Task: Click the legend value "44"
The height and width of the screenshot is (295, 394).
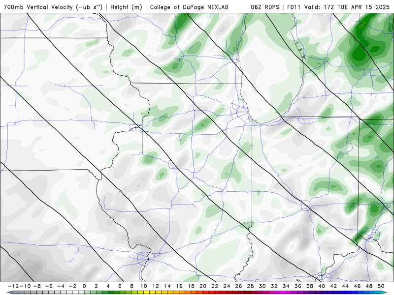Action: tap(345, 286)
